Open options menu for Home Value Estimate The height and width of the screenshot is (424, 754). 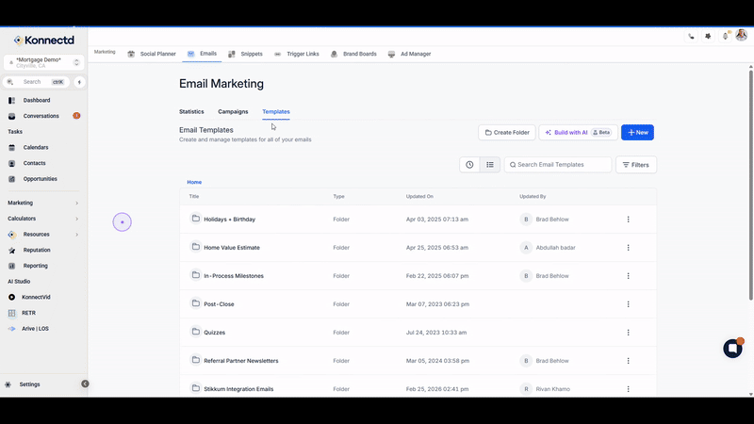[628, 248]
